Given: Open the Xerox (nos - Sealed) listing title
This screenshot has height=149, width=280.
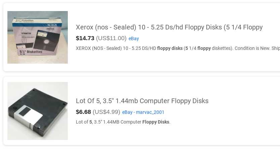Looking at the screenshot, I should pos(169,27).
